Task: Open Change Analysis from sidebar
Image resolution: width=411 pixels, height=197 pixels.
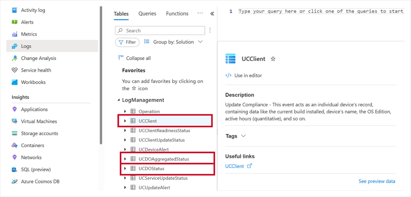Action: [x=39, y=58]
